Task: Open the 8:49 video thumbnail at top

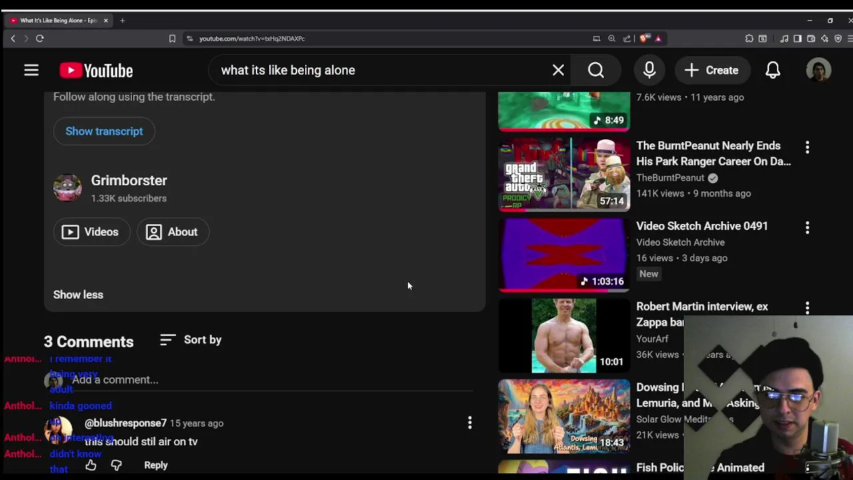Action: tap(564, 111)
